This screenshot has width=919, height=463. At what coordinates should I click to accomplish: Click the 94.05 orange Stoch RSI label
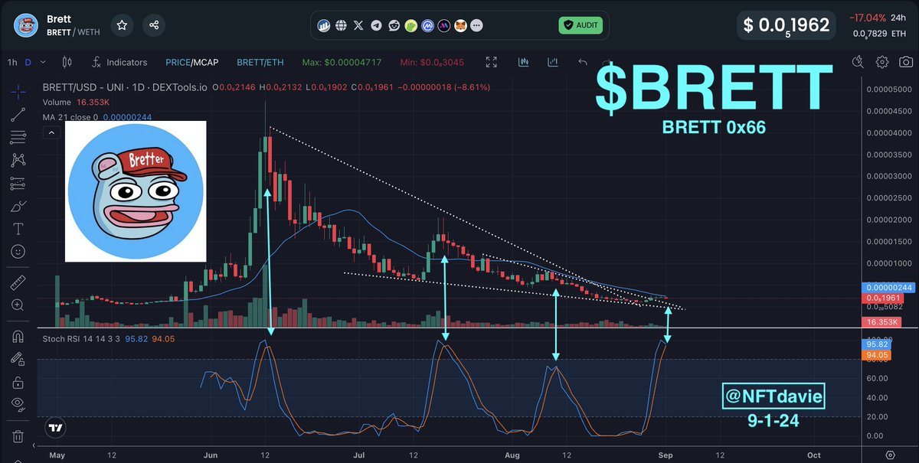(875, 355)
